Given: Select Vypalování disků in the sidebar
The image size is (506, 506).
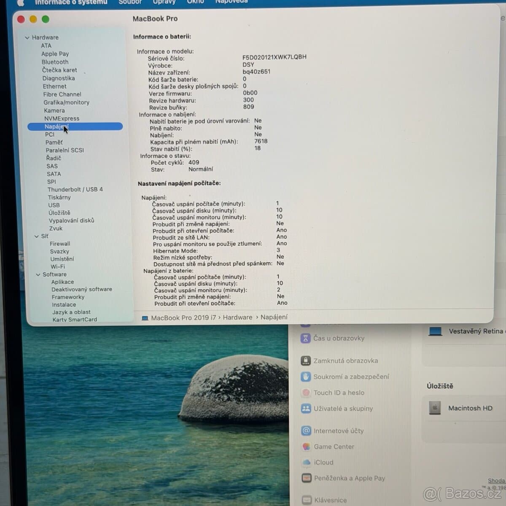Looking at the screenshot, I should point(72,221).
